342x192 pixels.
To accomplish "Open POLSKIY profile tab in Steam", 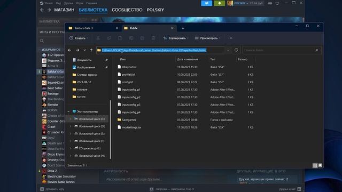I will tap(156, 10).
